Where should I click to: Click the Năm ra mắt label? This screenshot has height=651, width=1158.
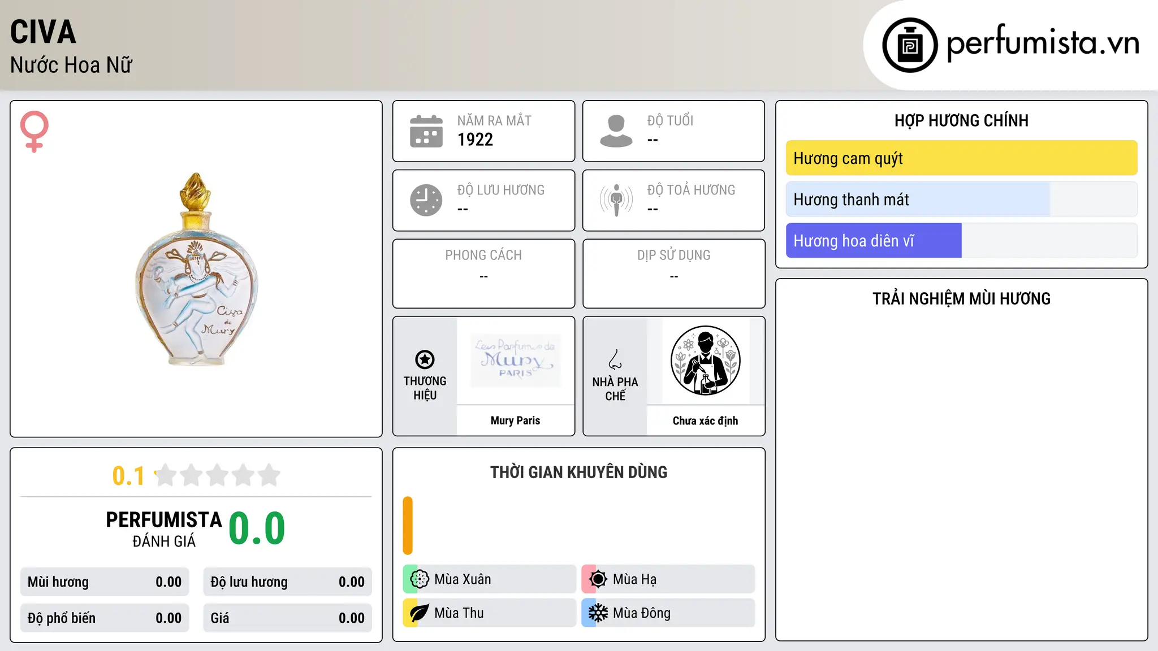(x=494, y=120)
